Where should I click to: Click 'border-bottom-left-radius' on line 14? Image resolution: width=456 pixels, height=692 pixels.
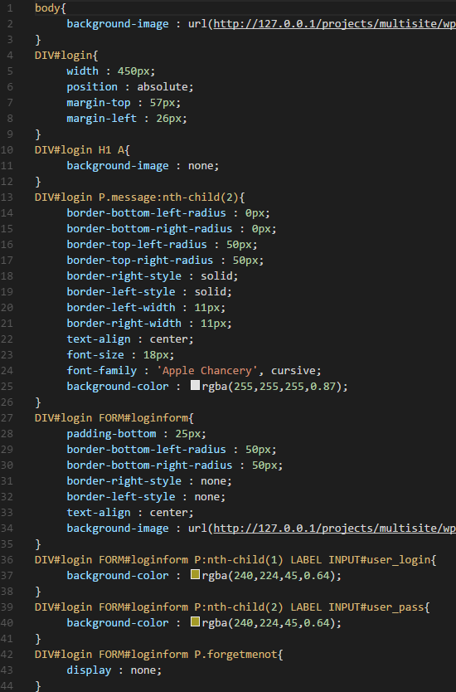pos(146,213)
